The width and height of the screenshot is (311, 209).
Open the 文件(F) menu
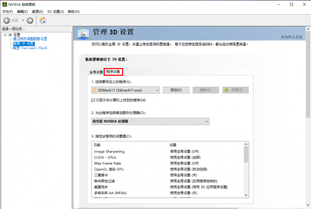point(8,11)
